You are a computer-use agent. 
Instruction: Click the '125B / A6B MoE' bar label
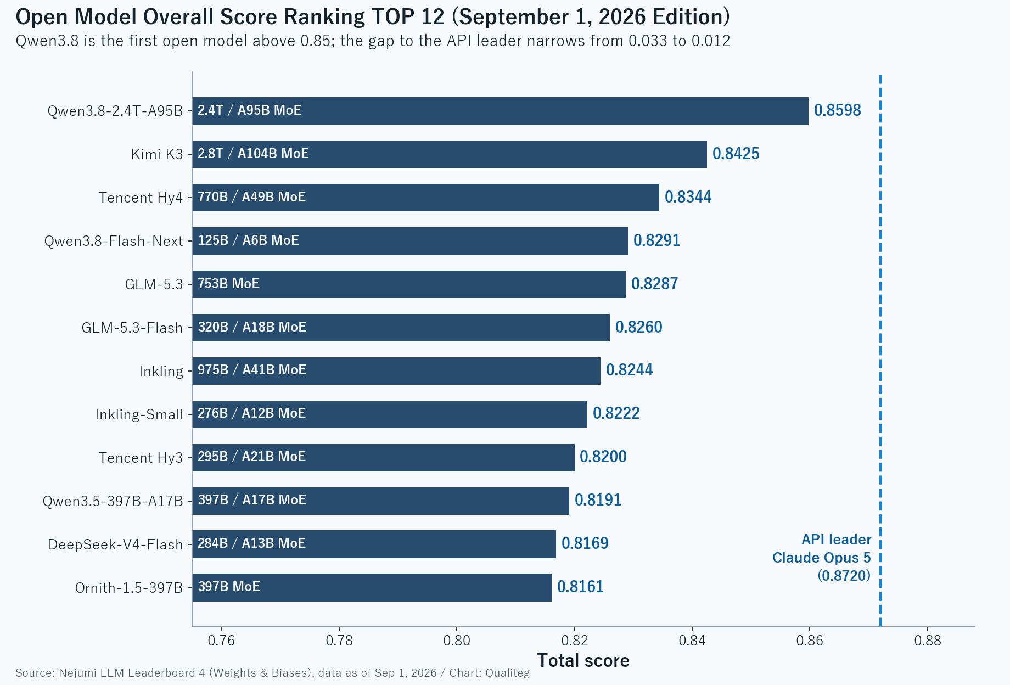click(248, 240)
